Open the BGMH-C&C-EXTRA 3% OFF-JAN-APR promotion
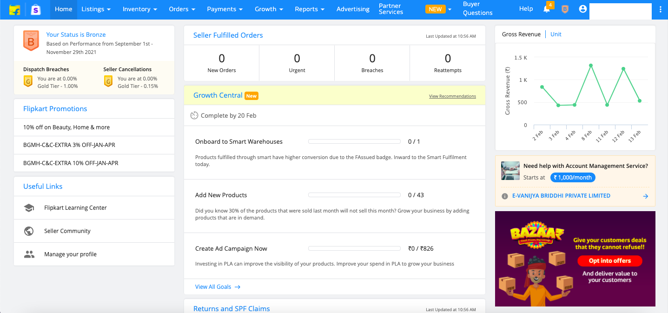Screen dimensions: 668x313 click(x=94, y=145)
